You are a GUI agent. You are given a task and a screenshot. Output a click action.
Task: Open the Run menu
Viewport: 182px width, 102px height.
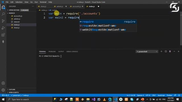(x=36, y=2)
